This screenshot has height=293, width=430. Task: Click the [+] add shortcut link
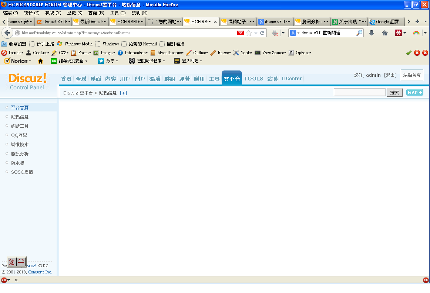click(x=123, y=93)
